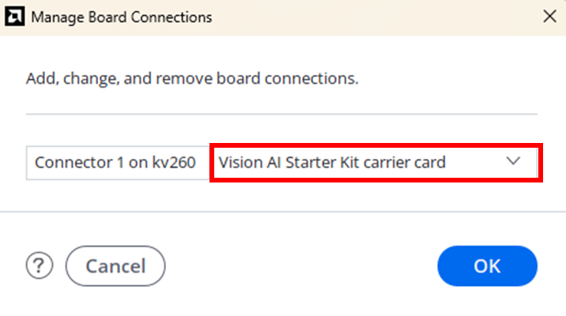Dismiss dialog using Cancel
The height and width of the screenshot is (316, 566).
[115, 266]
